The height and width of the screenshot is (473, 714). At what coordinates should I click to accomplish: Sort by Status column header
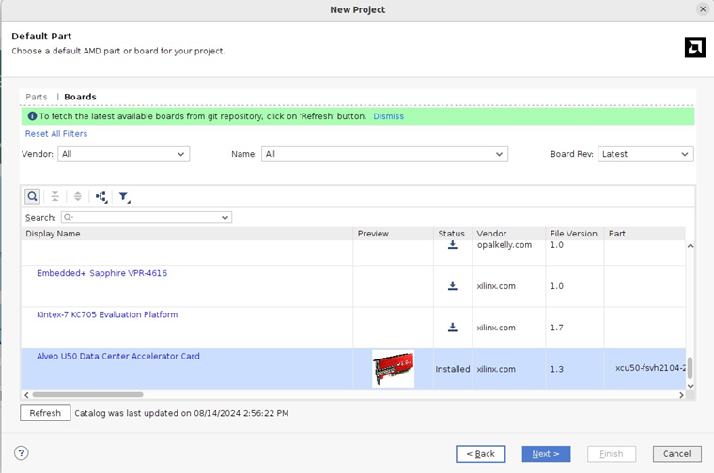point(453,234)
